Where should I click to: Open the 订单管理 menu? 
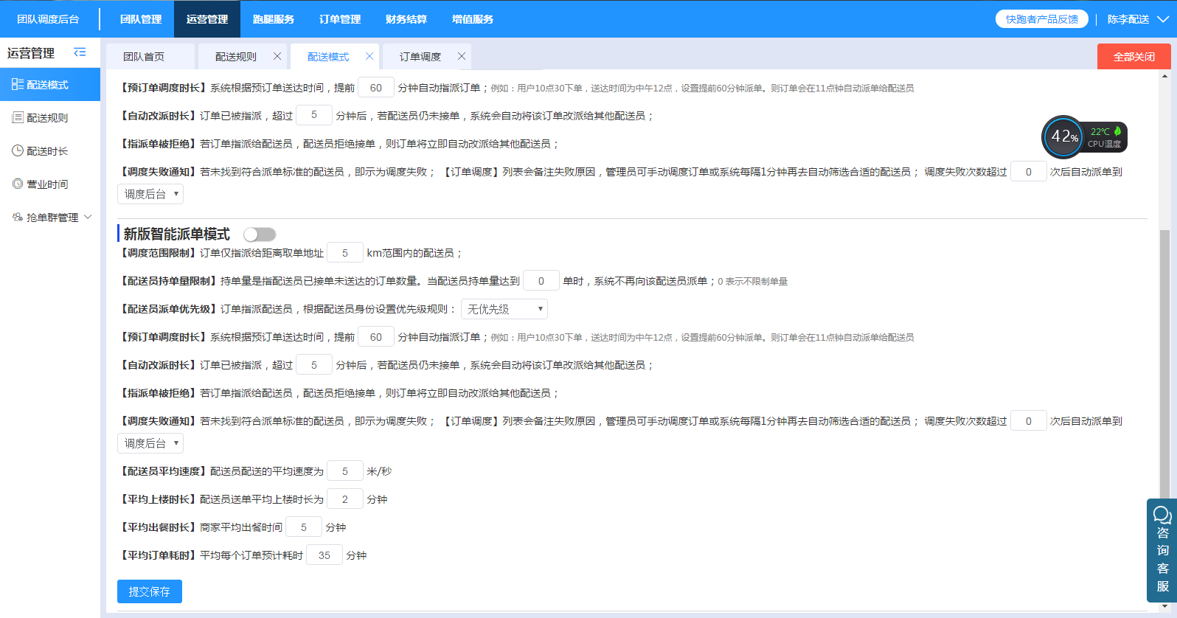click(x=340, y=19)
